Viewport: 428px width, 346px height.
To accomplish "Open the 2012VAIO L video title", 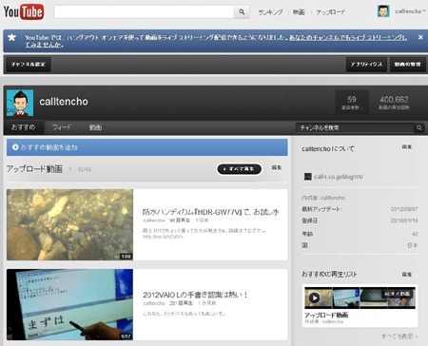I will pos(195,295).
